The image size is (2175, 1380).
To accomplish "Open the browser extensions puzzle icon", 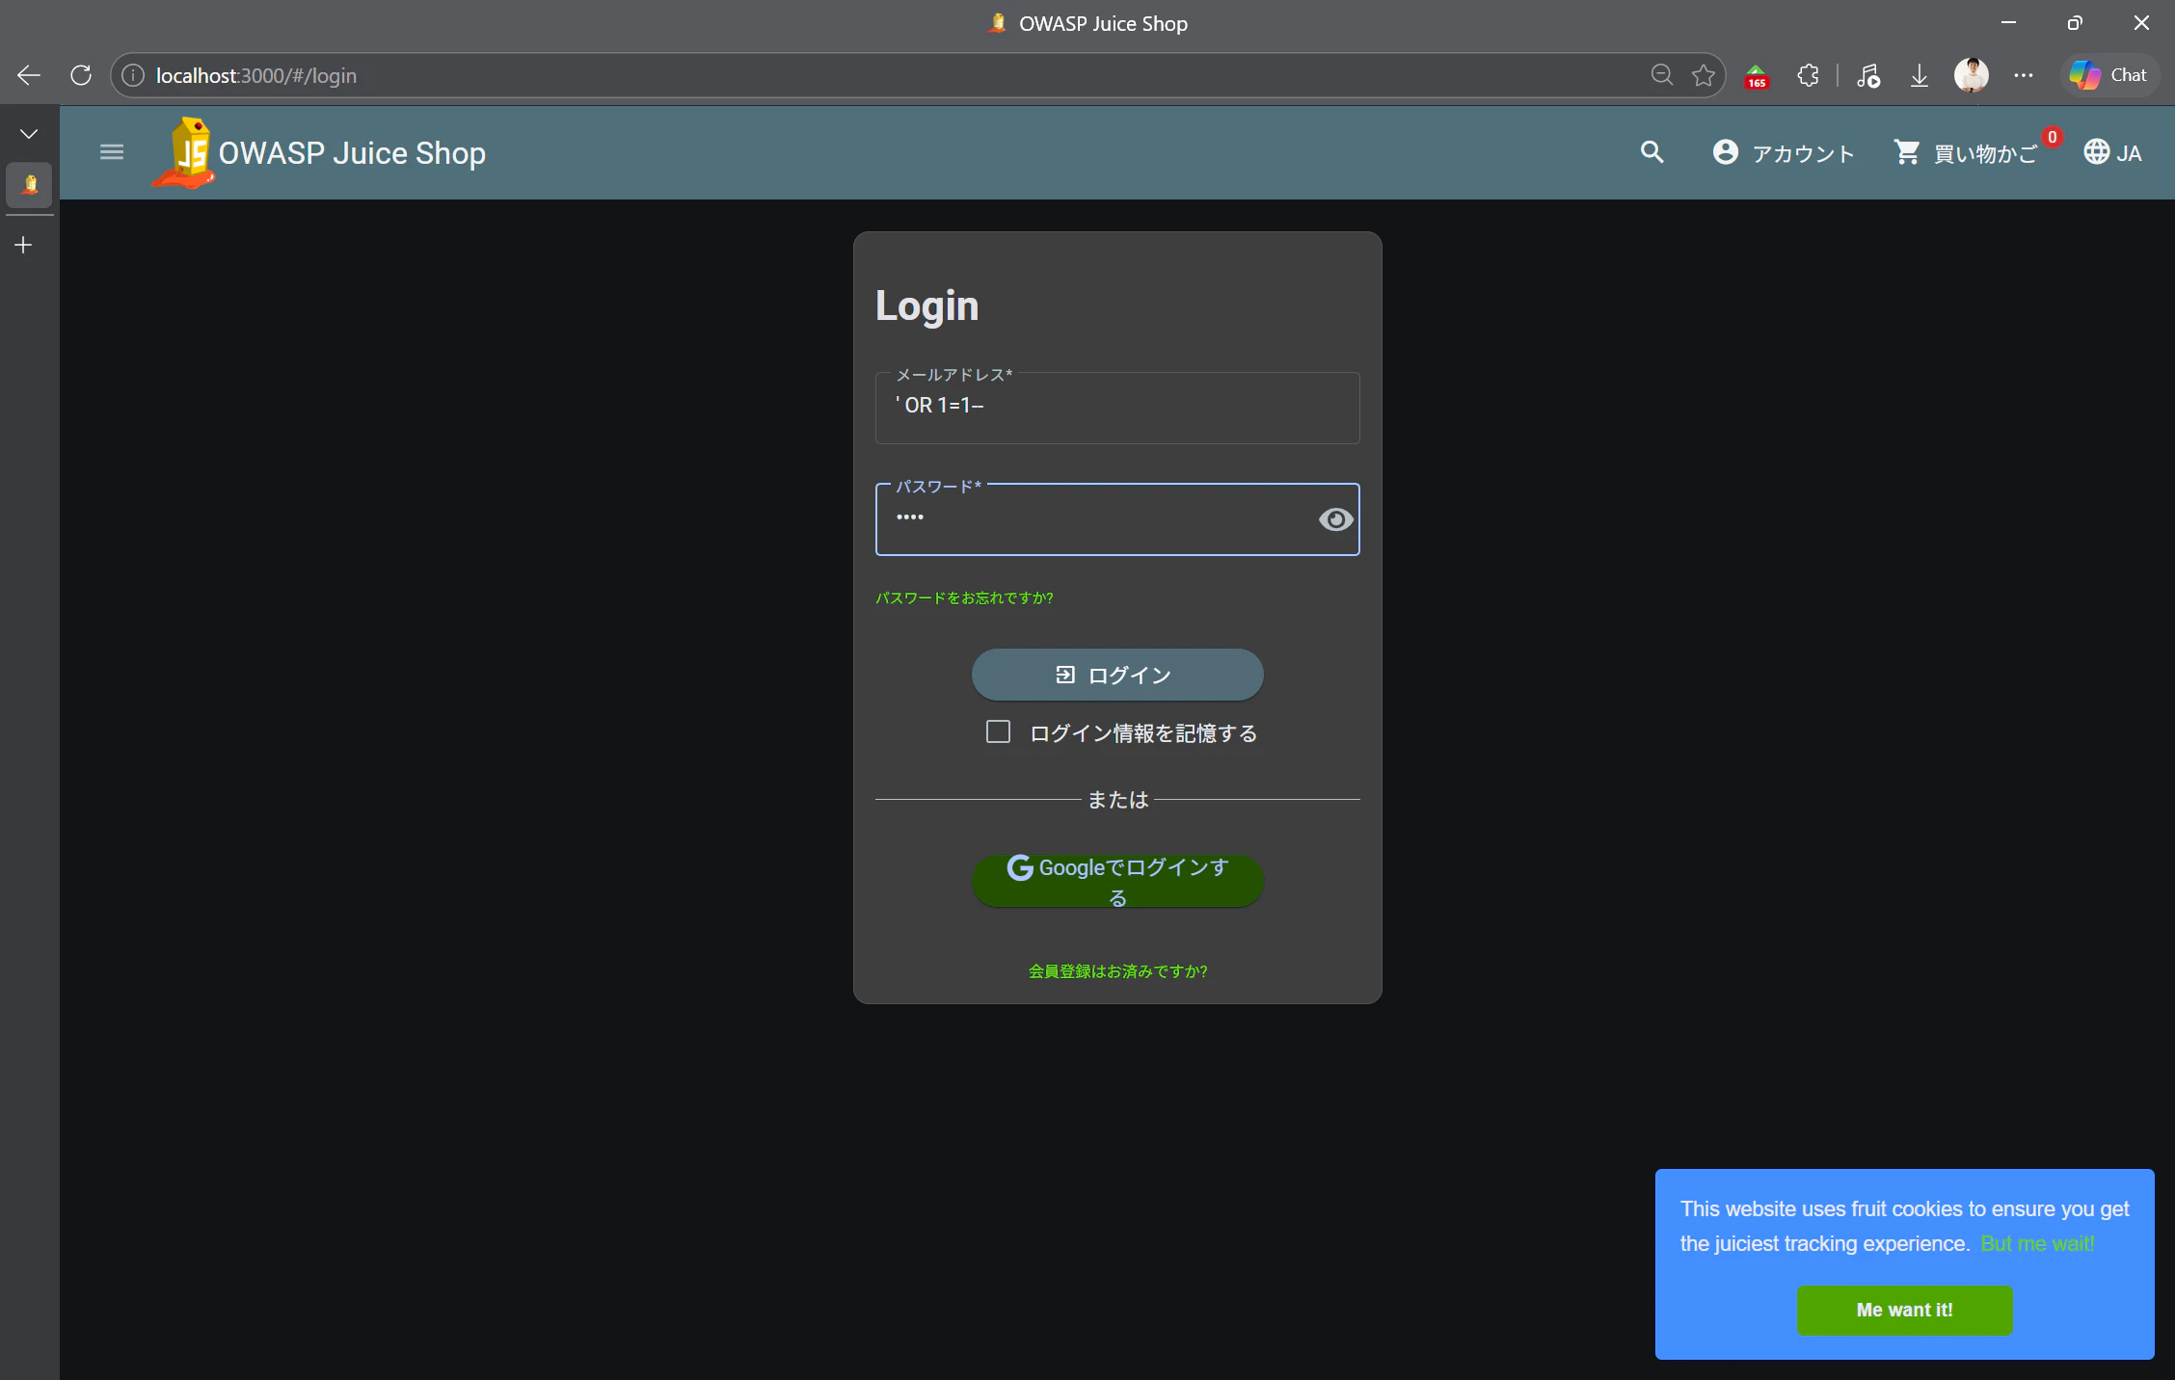I will pos(1809,75).
